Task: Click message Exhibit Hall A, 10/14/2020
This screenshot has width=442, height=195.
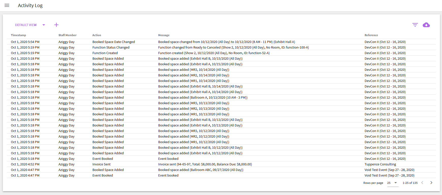Action: pyautogui.click(x=200, y=92)
